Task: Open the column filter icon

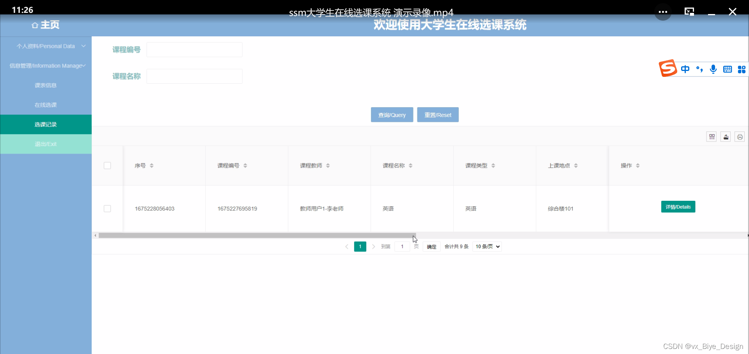Action: coord(712,137)
